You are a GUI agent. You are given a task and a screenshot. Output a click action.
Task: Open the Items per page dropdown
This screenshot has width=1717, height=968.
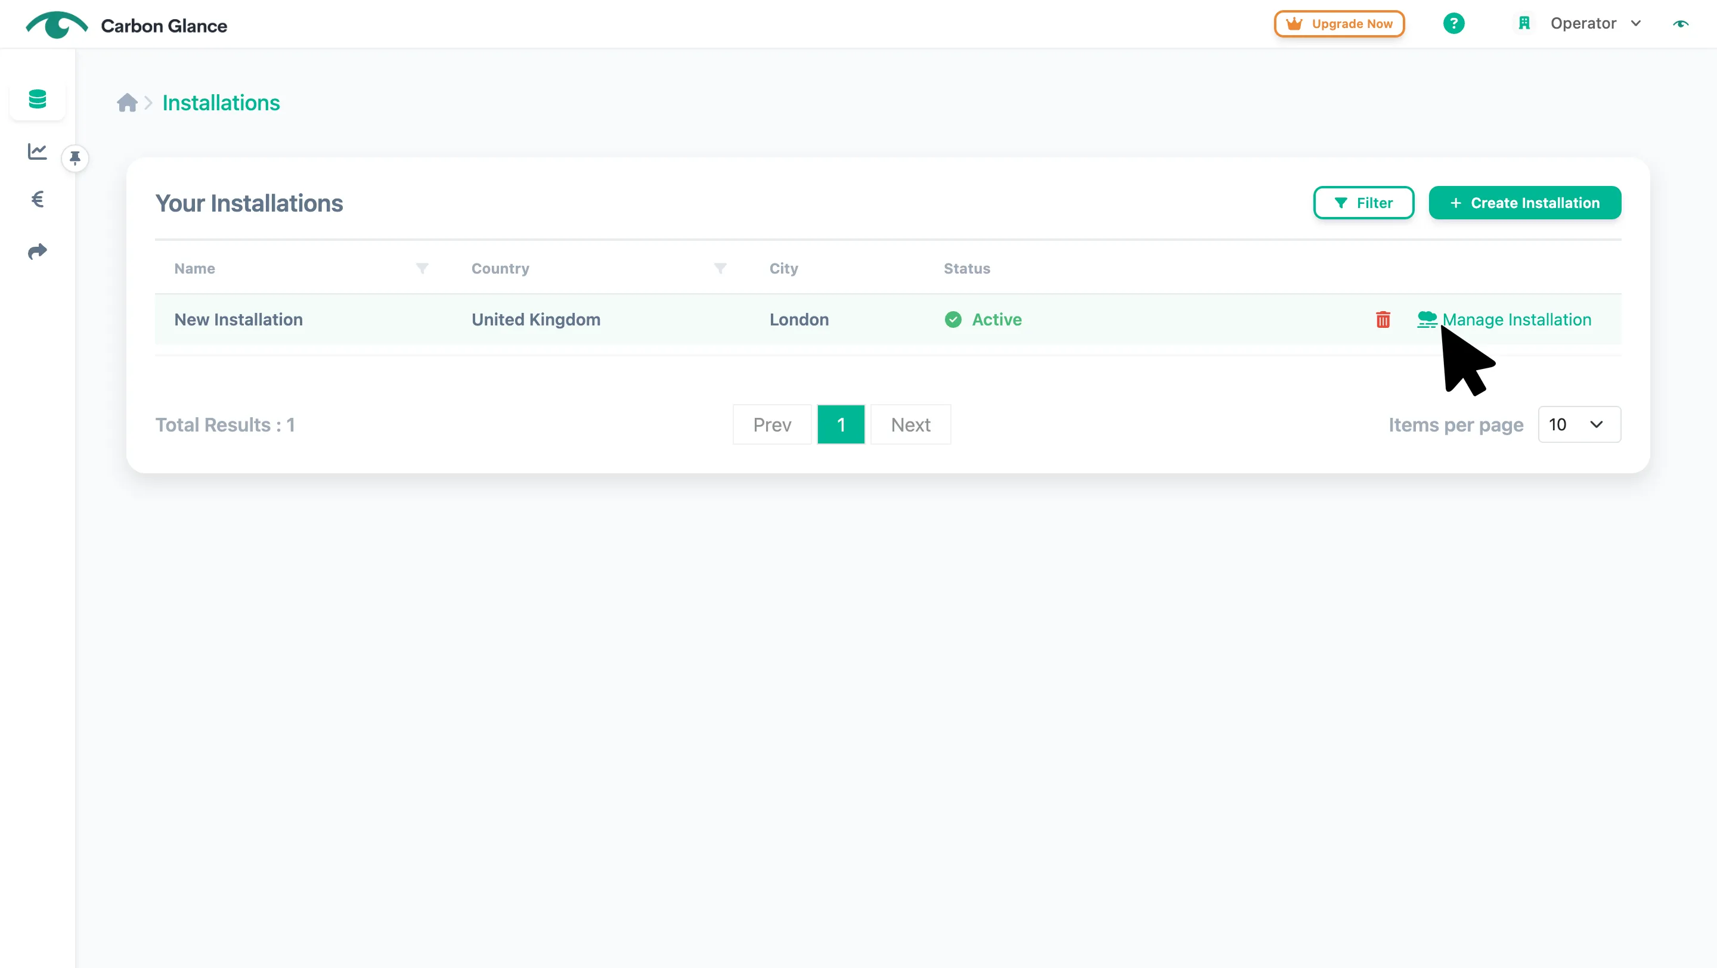(1579, 424)
